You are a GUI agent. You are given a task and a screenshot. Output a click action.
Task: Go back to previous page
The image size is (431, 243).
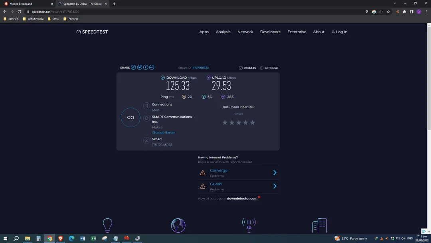(x=5, y=12)
